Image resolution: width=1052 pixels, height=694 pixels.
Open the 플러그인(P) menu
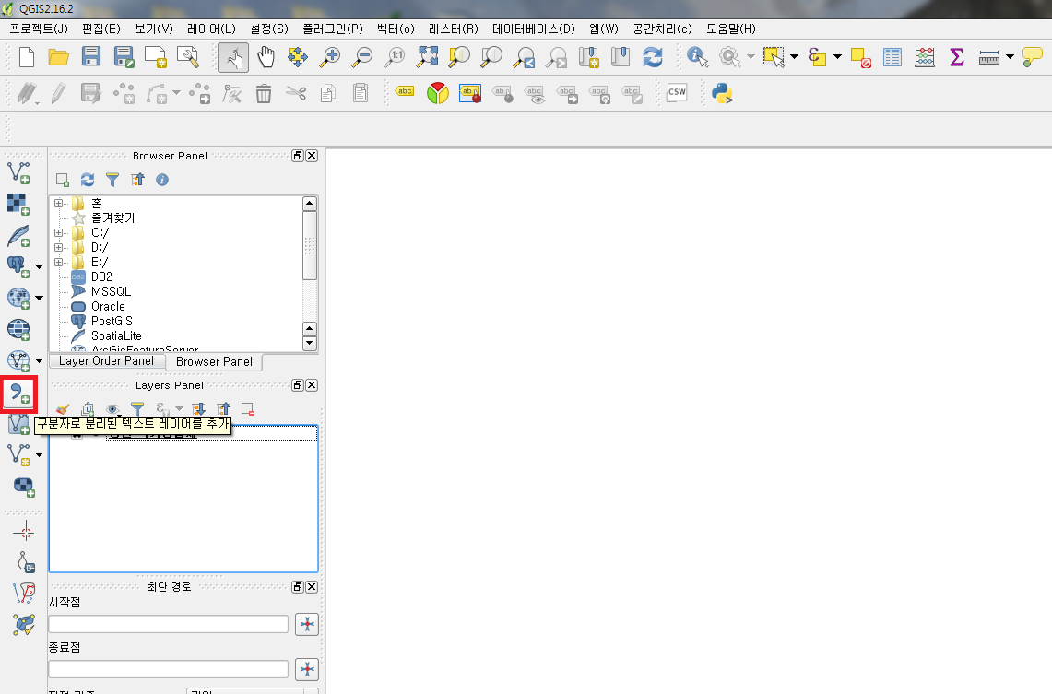tap(333, 29)
